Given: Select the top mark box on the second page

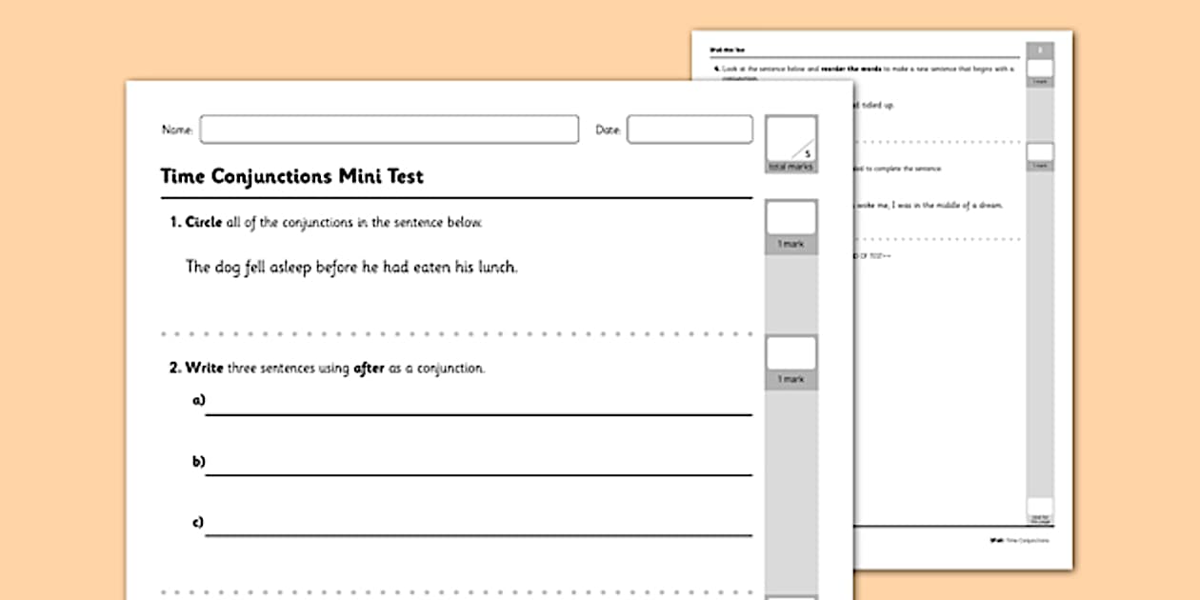Looking at the screenshot, I should tap(1039, 67).
